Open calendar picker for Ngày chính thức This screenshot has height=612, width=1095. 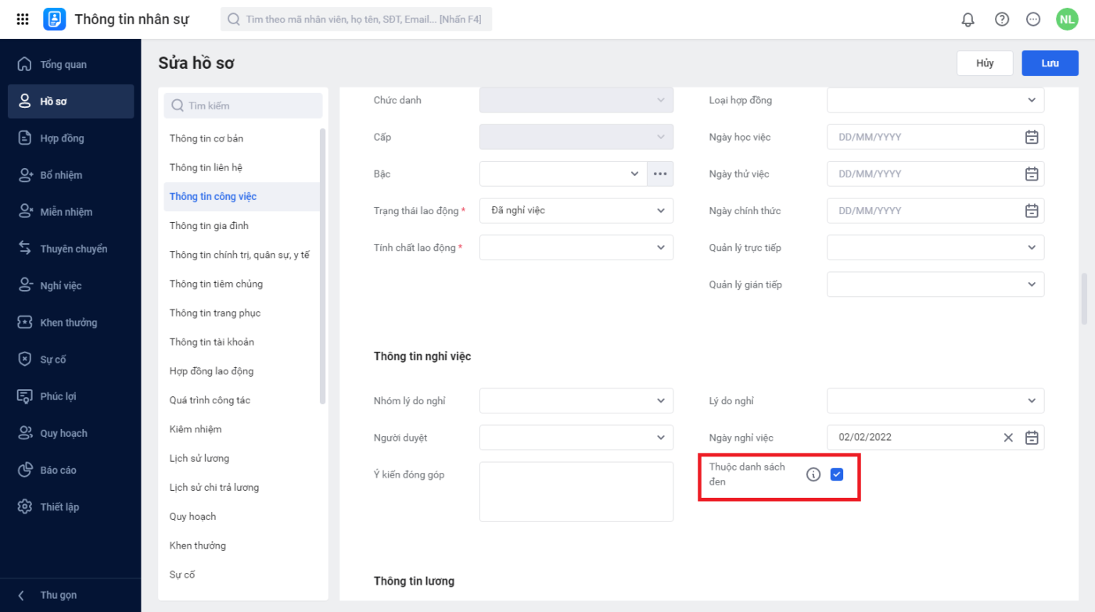pos(1032,210)
